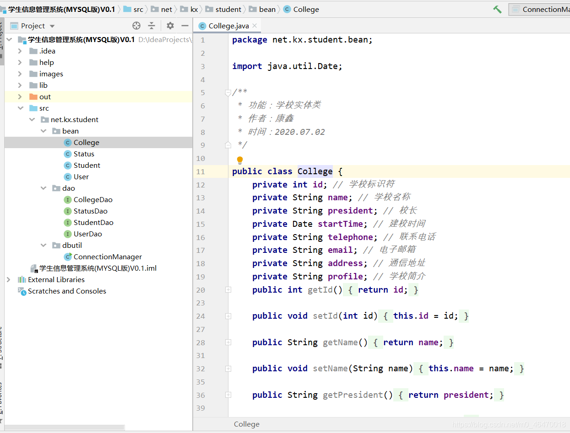Image resolution: width=570 pixels, height=433 pixels.
Task: Click the College class icon in tree
Action: 68,142
